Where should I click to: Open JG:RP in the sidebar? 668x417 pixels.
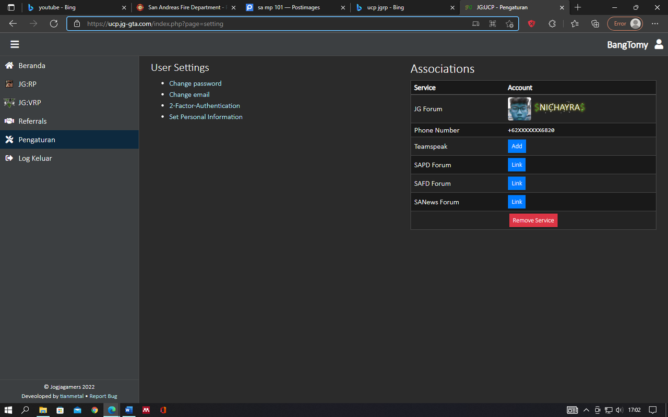coord(69,84)
